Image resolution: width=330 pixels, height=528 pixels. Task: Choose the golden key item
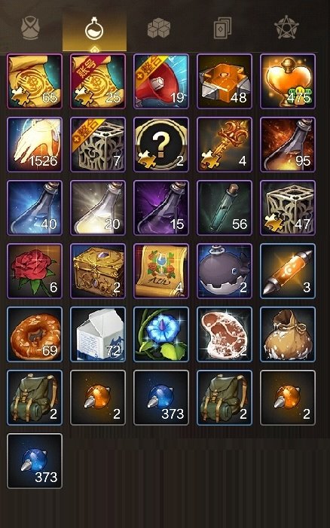[225, 145]
